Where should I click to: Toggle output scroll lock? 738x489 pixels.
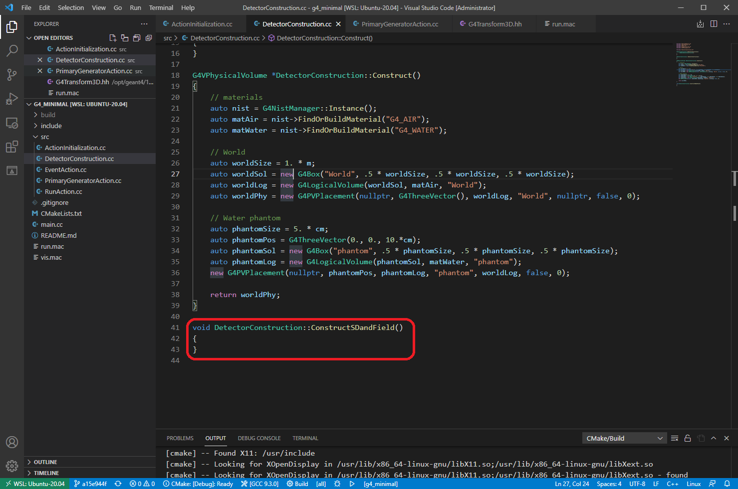[688, 438]
